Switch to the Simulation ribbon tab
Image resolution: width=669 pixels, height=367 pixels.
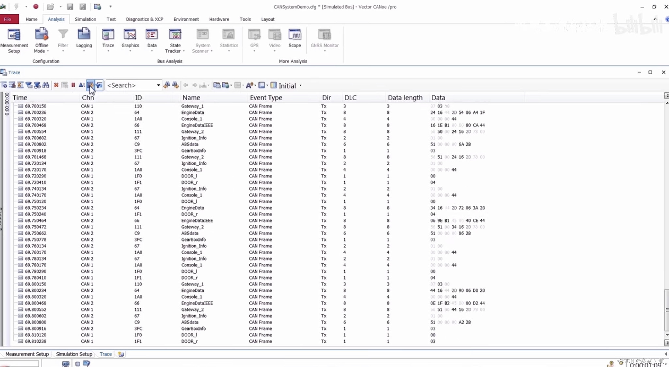click(85, 19)
